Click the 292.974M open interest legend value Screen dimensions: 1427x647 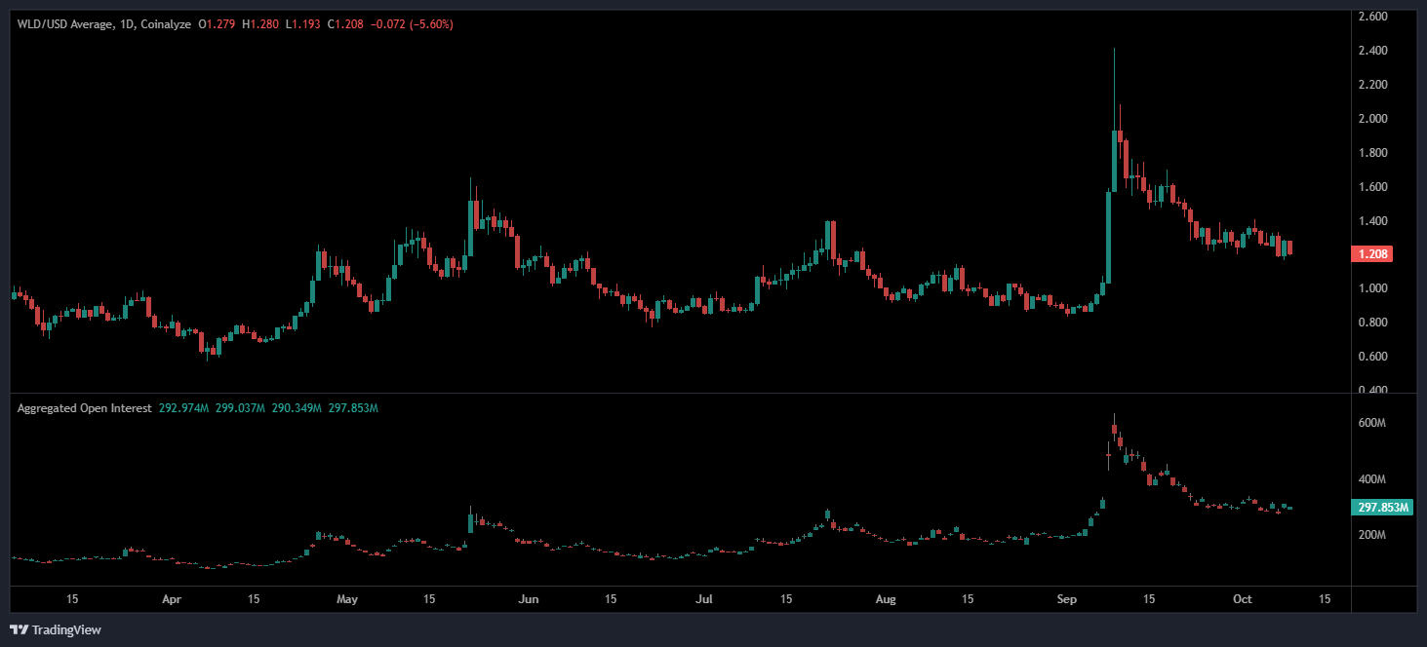(183, 408)
